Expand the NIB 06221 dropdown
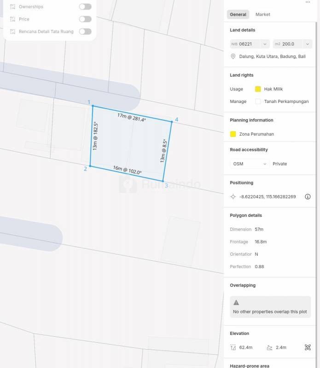320x368 pixels. click(250, 44)
